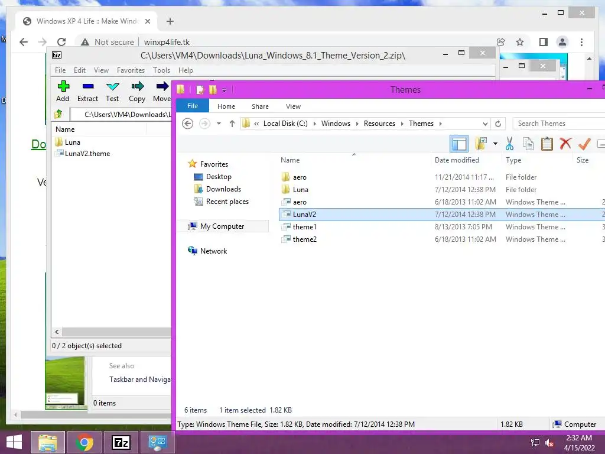Click the scissors Cut icon in Explorer

510,144
